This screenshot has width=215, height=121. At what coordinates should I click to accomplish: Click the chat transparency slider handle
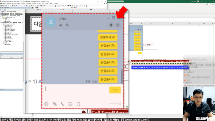click(x=119, y=104)
